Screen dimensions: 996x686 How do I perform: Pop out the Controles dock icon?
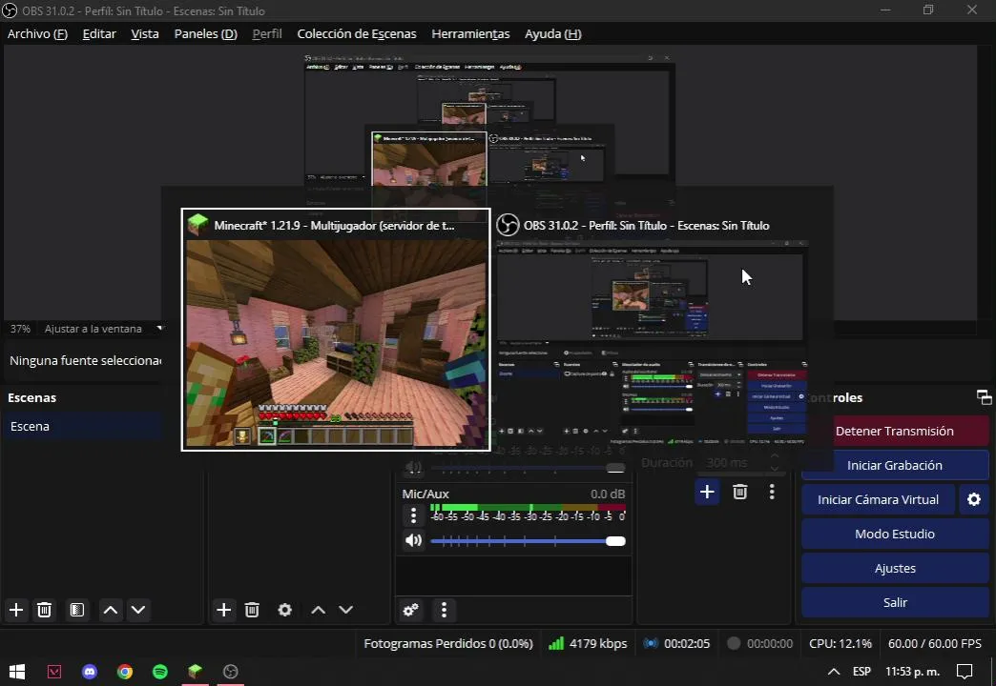(x=984, y=397)
